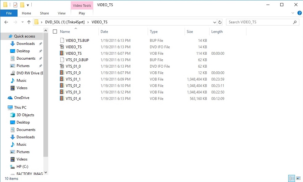The image size is (303, 182).
Task: Open the File menu
Action: 9,13
